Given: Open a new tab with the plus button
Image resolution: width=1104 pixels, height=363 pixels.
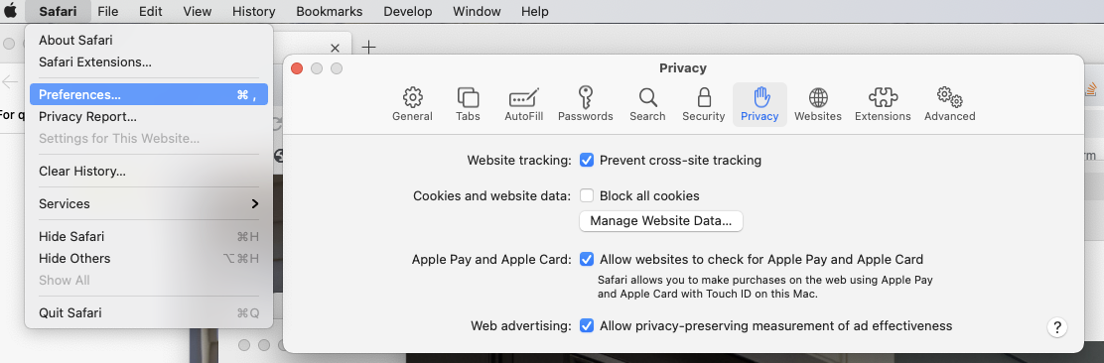Looking at the screenshot, I should 369,48.
